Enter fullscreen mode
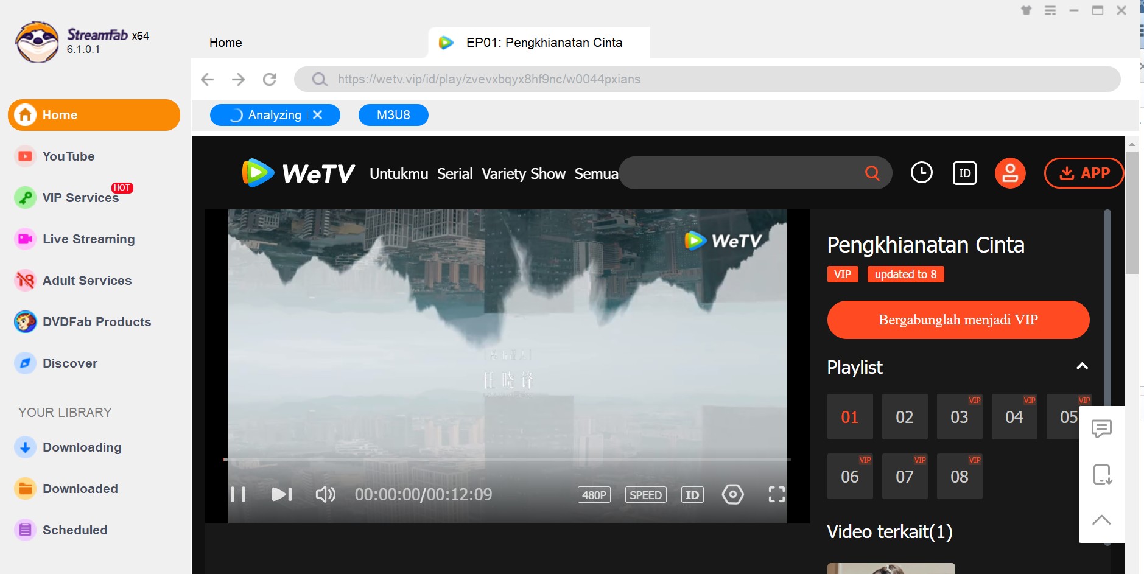This screenshot has height=574, width=1144. [776, 494]
